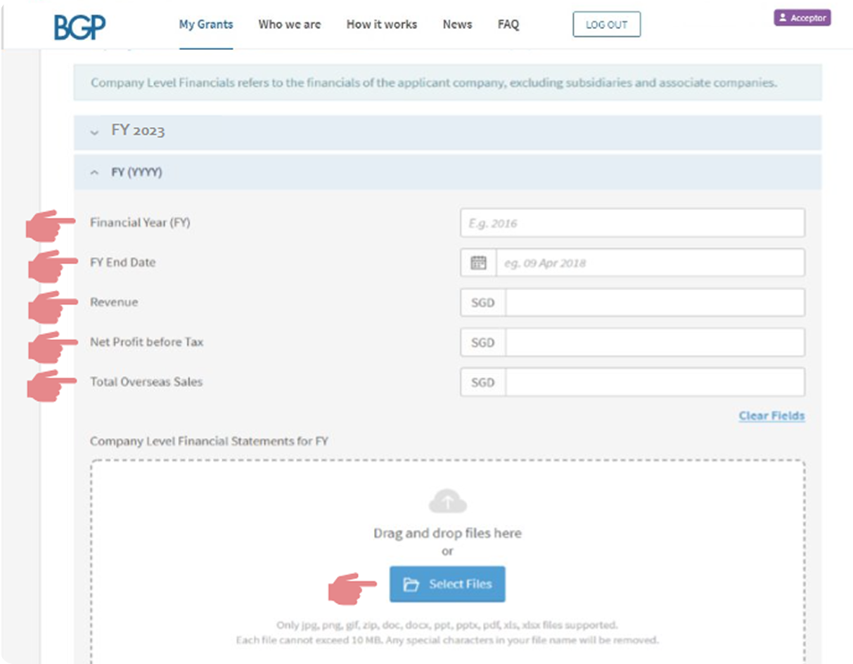The width and height of the screenshot is (853, 664).
Task: Collapse the FY (YYYY) section
Action: [x=95, y=172]
